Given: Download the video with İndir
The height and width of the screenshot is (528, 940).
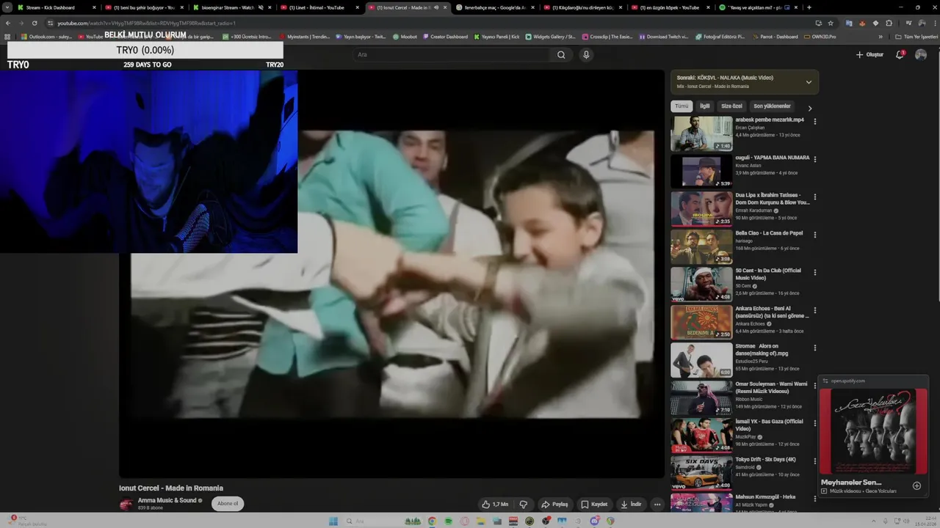Looking at the screenshot, I should coord(631,505).
